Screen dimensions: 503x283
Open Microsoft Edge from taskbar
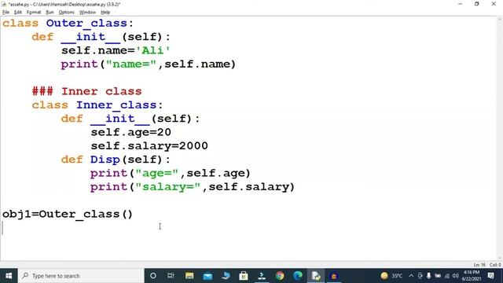[x=298, y=276]
